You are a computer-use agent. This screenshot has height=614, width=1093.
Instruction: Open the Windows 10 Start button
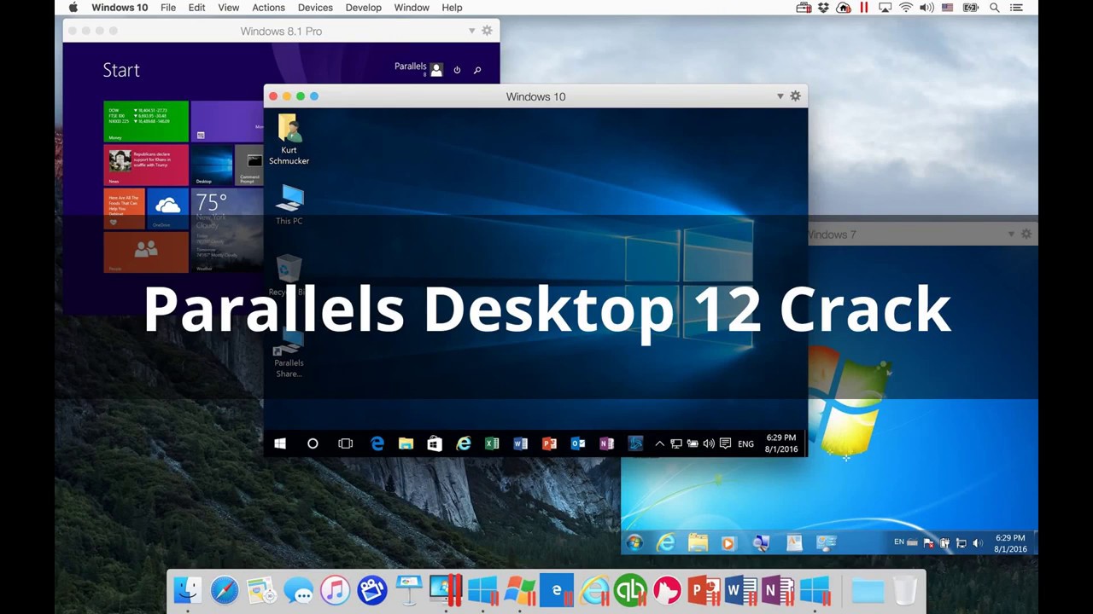pyautogui.click(x=280, y=443)
